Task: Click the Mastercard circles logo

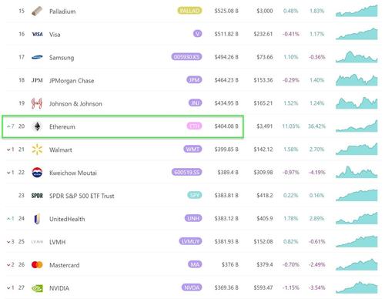Action: (37, 264)
